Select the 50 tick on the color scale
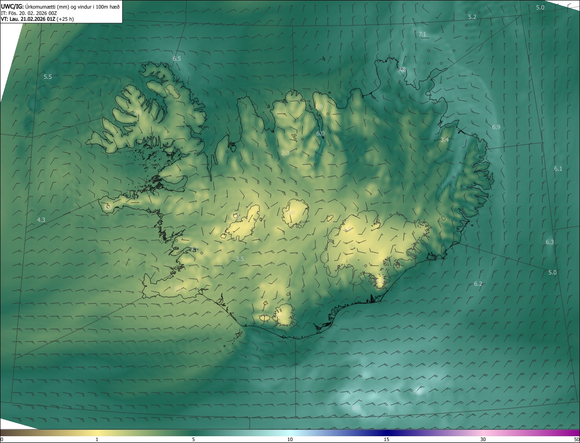The height and width of the screenshot is (443, 580). tap(576, 440)
